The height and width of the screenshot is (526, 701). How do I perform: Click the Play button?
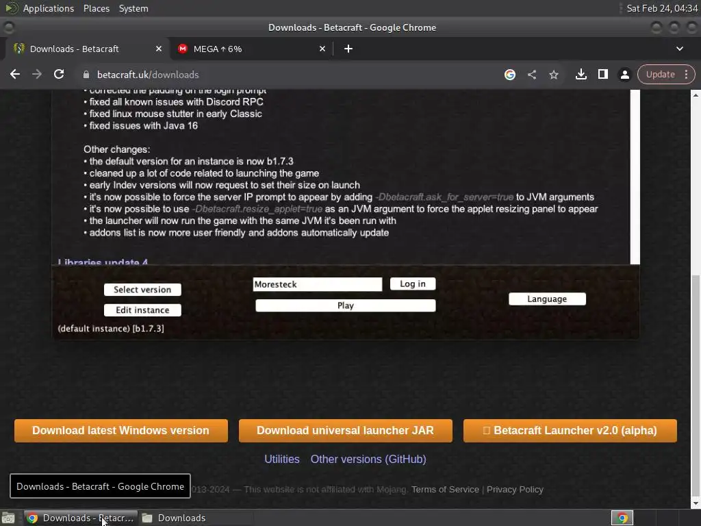pyautogui.click(x=346, y=306)
